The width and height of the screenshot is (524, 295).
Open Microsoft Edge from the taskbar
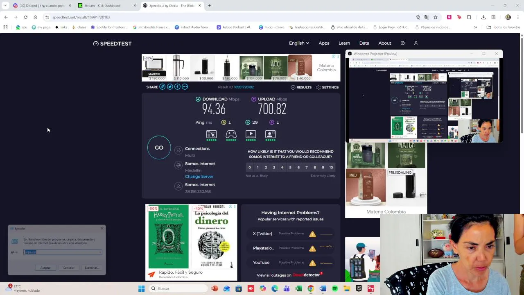coord(275,288)
